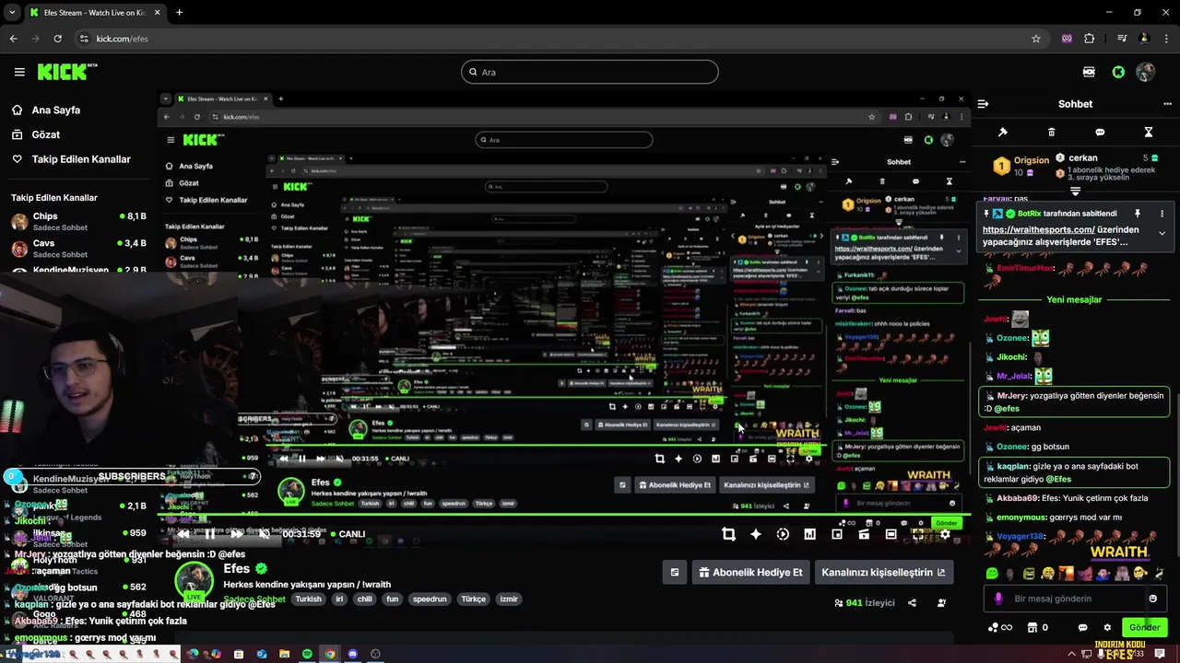Click Kanalınızı kişiselleştirin button
This screenshot has height=663, width=1180.
pos(883,572)
